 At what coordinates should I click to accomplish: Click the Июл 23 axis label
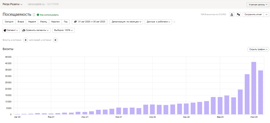coord(254,117)
